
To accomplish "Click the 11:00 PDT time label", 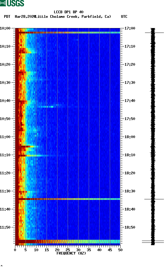I will 5,137.
